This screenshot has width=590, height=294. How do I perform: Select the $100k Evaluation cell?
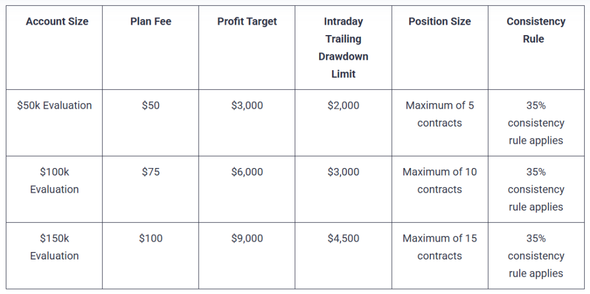(55, 180)
